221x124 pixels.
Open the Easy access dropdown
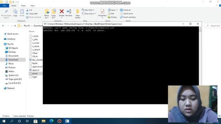point(89,14)
